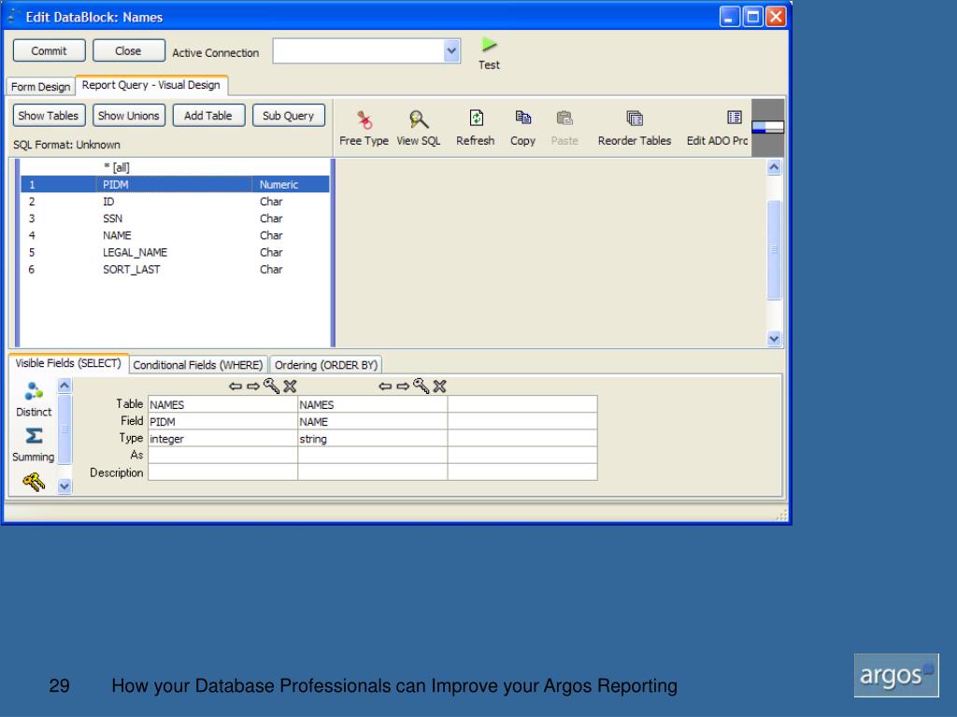
Task: Click the Sub Query button
Action: (x=289, y=115)
